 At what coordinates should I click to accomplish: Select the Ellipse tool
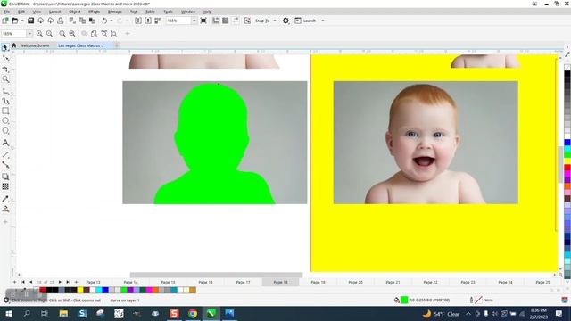pyautogui.click(x=5, y=121)
